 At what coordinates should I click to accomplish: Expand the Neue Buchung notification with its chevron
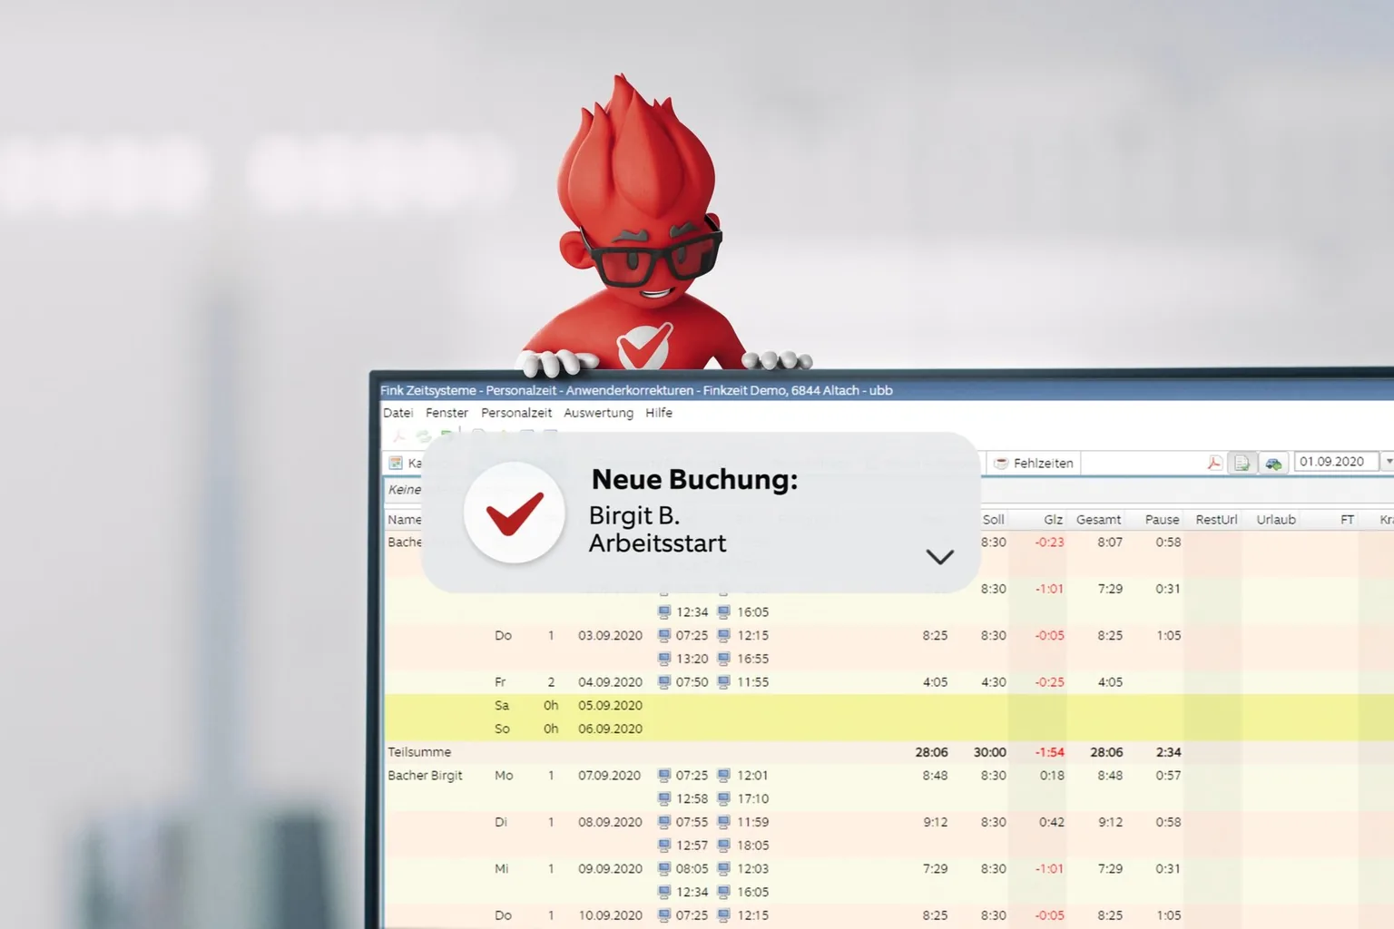click(x=940, y=557)
